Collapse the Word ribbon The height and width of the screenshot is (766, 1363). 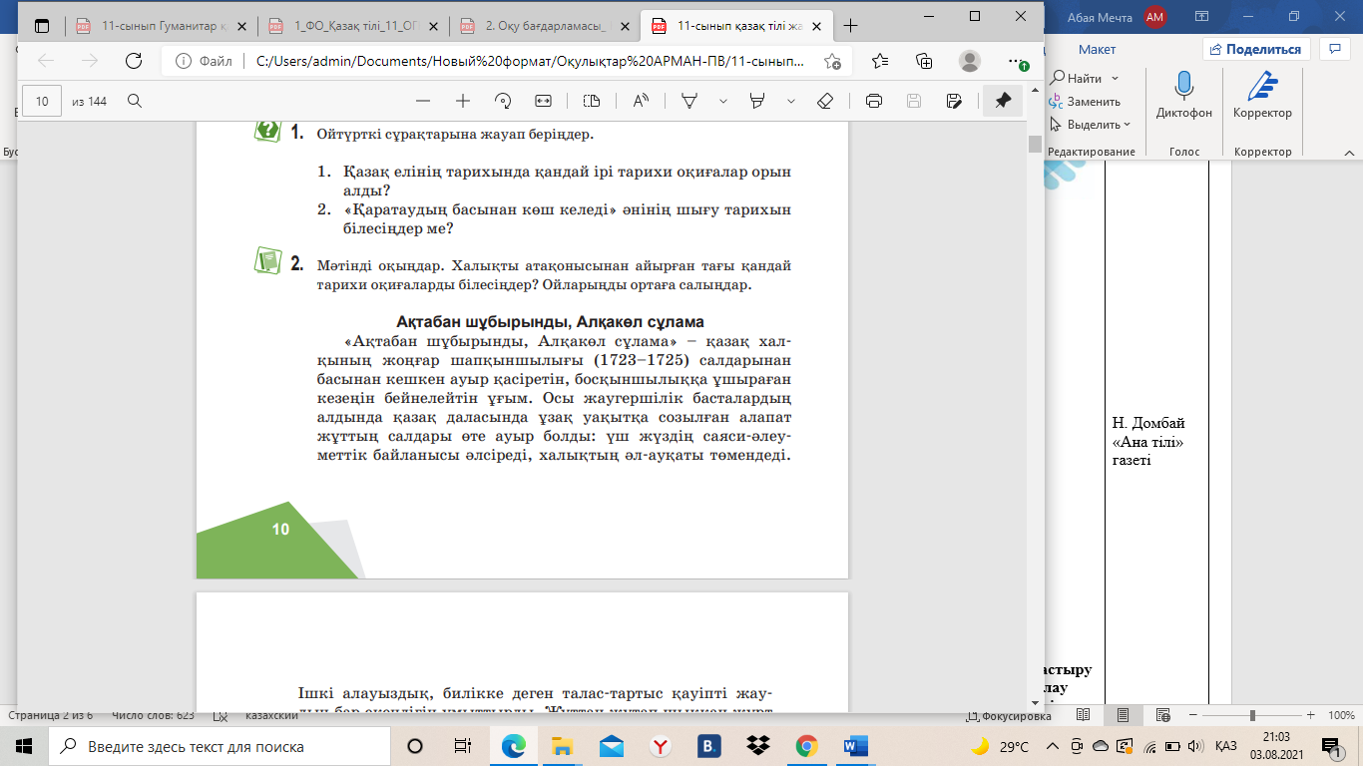(x=1348, y=152)
